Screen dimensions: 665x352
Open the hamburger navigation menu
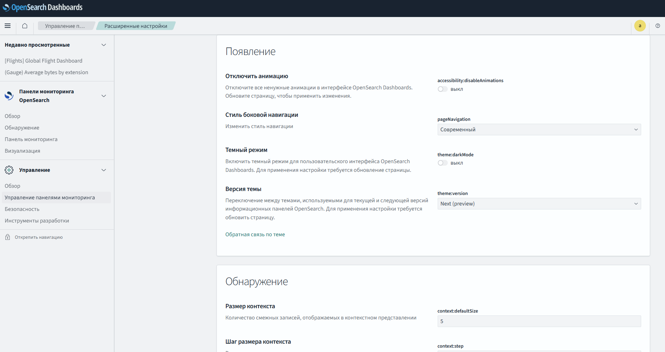8,26
